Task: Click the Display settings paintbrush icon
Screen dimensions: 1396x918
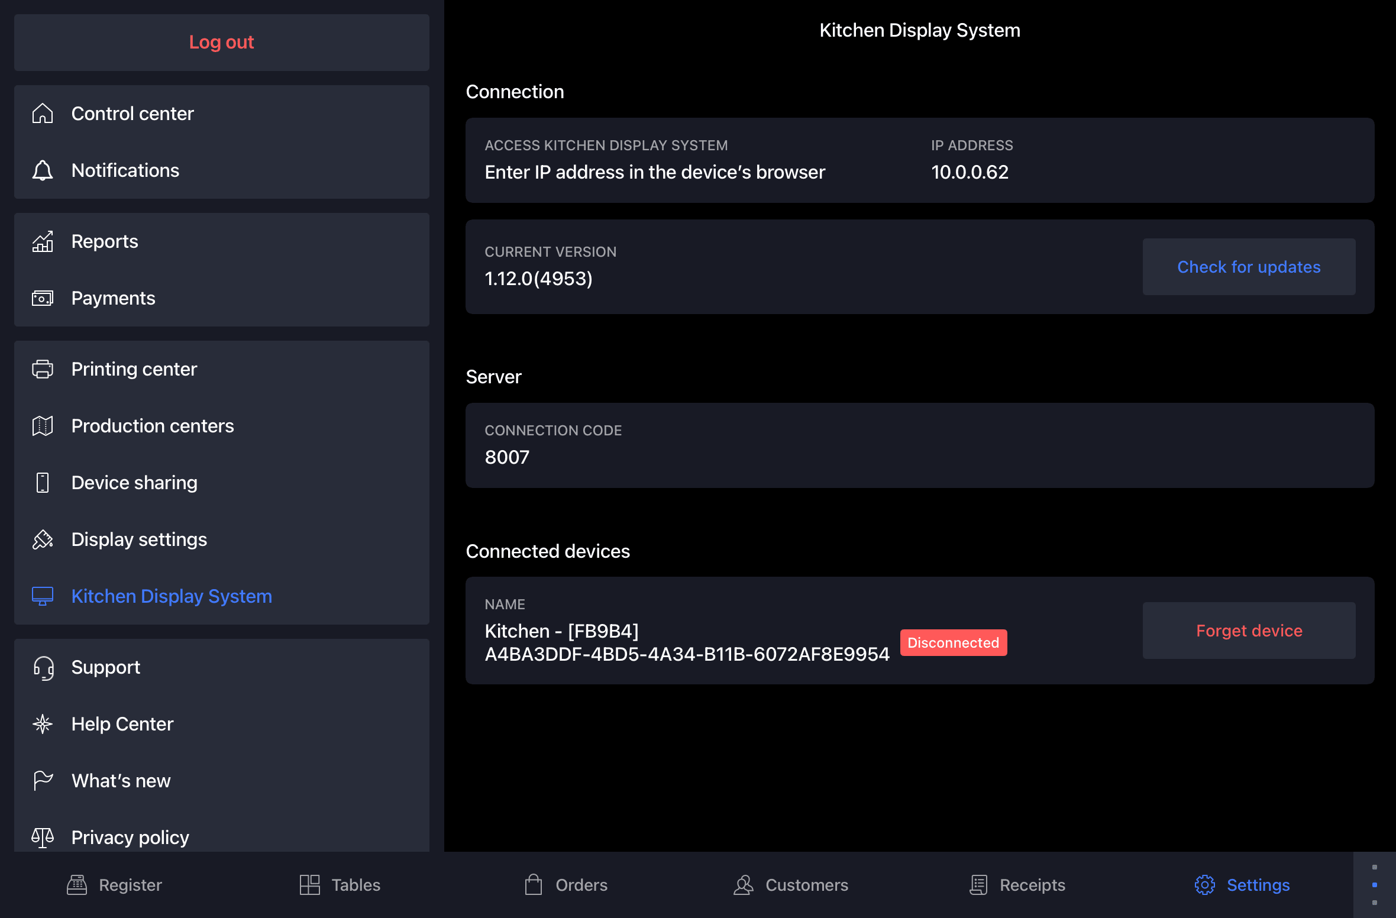Action: pos(43,539)
